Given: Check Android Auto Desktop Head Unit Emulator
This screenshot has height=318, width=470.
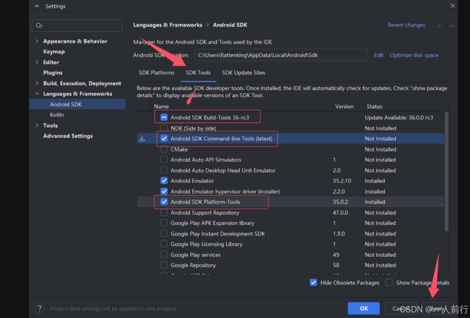Looking at the screenshot, I should click(x=164, y=170).
